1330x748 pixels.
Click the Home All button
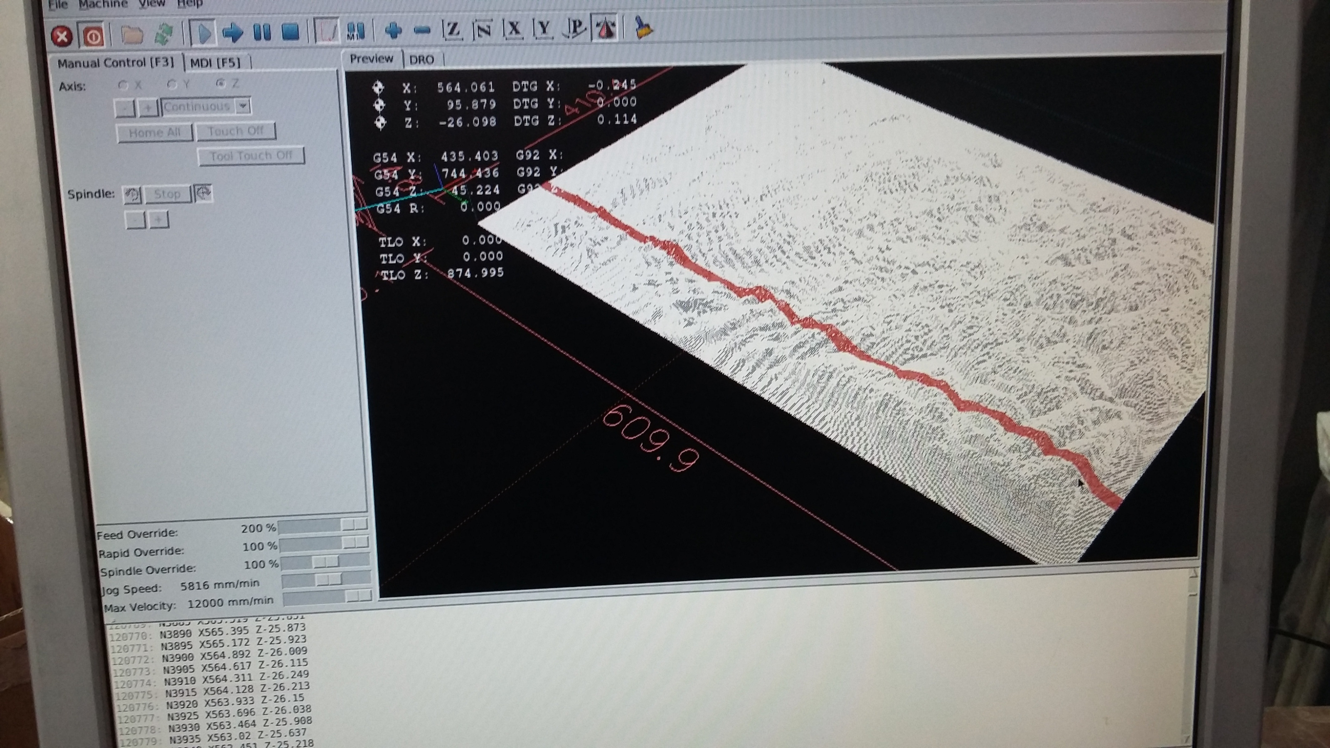(x=154, y=133)
